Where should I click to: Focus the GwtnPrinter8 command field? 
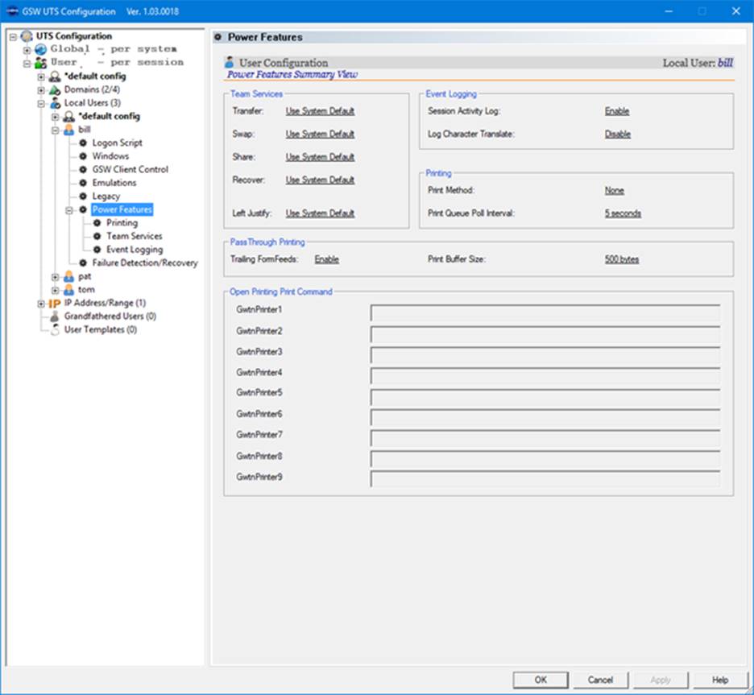click(x=545, y=458)
